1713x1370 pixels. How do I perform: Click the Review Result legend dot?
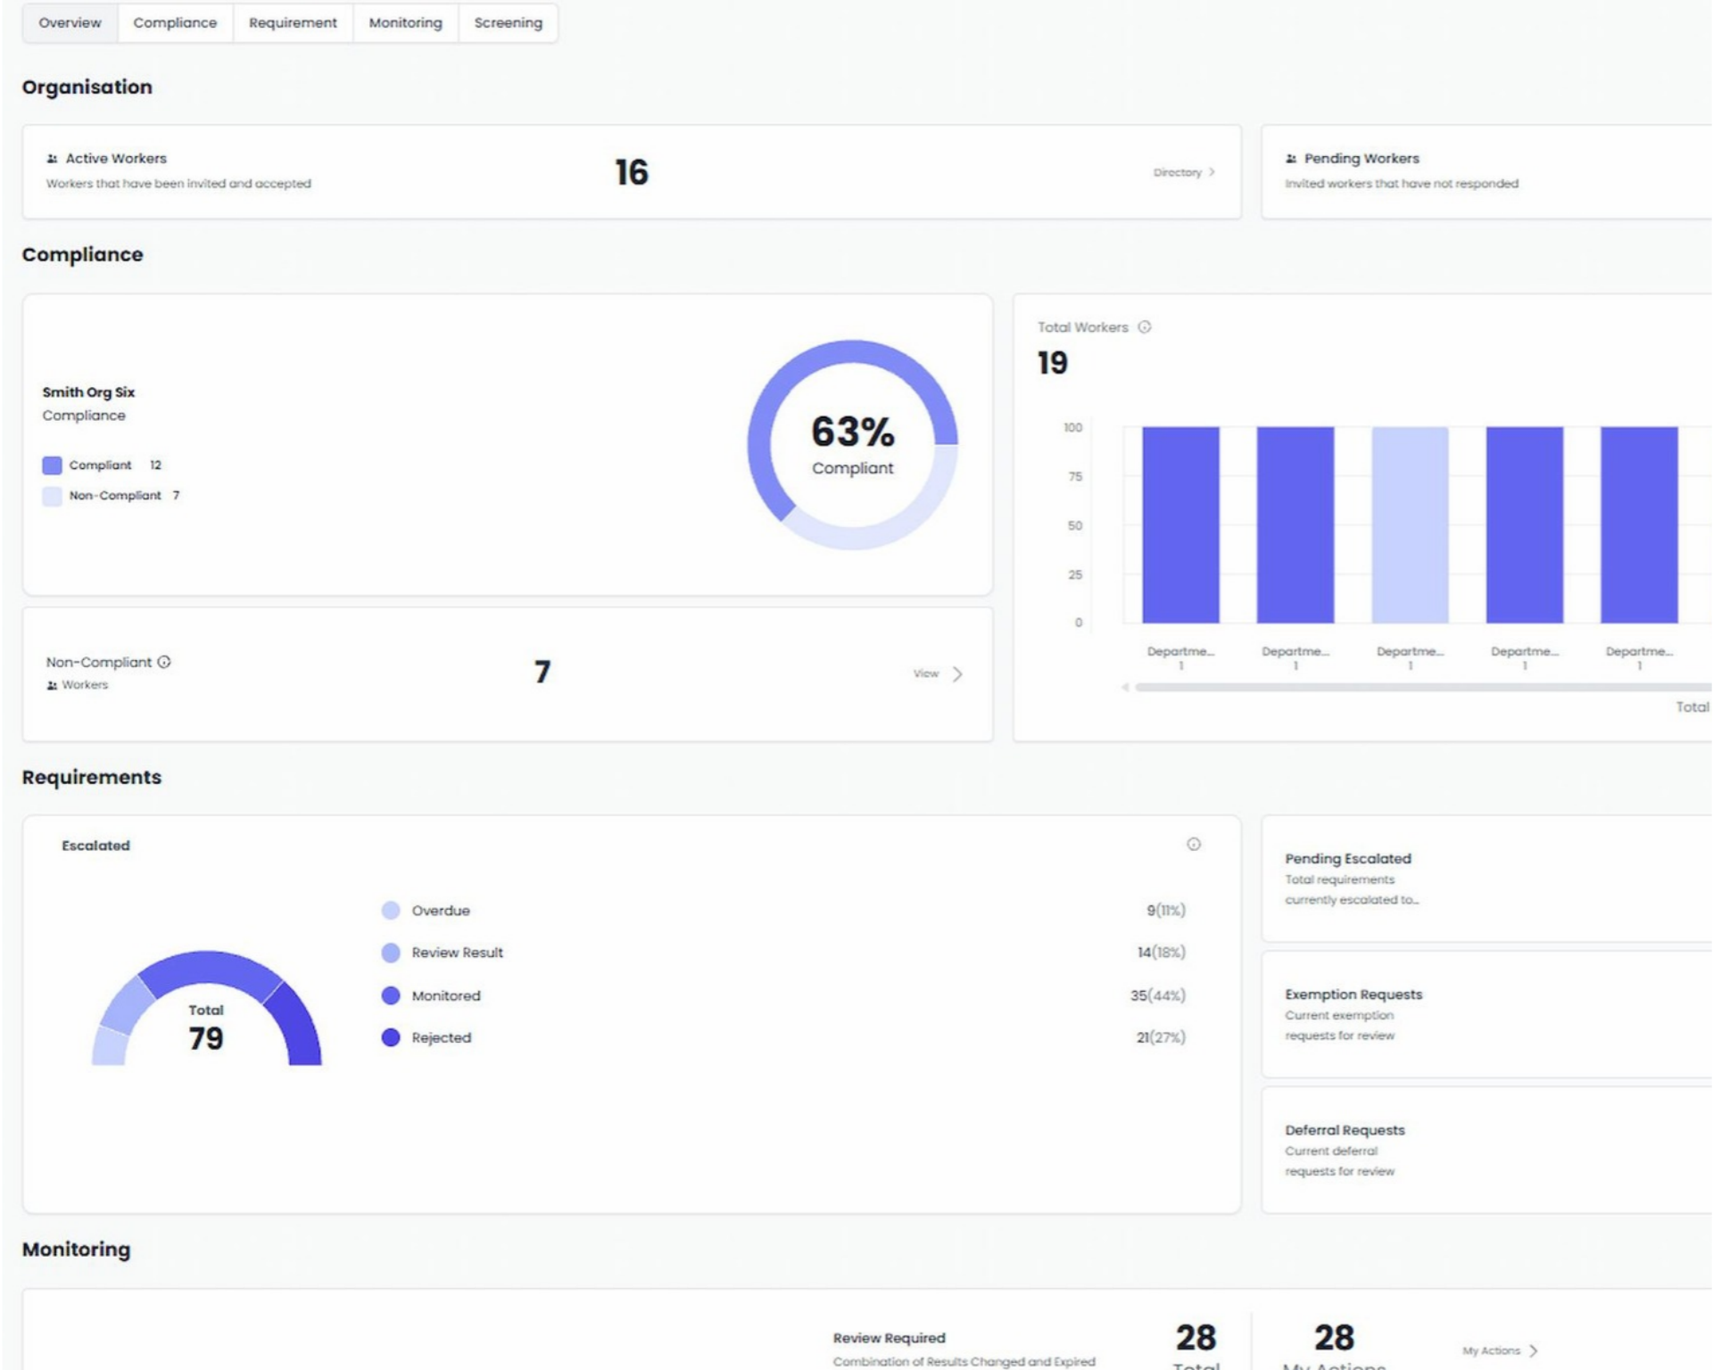pyautogui.click(x=390, y=953)
